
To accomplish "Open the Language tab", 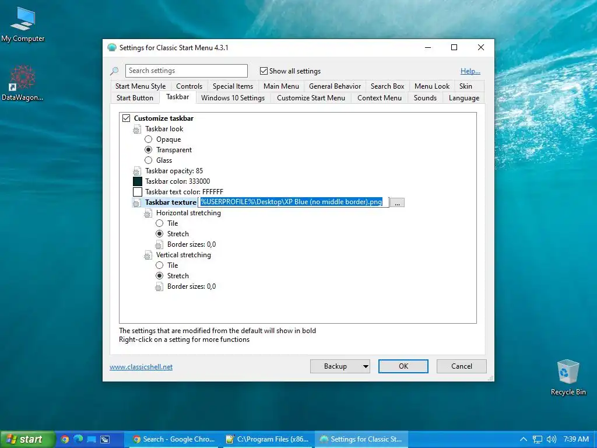I will coord(464,98).
